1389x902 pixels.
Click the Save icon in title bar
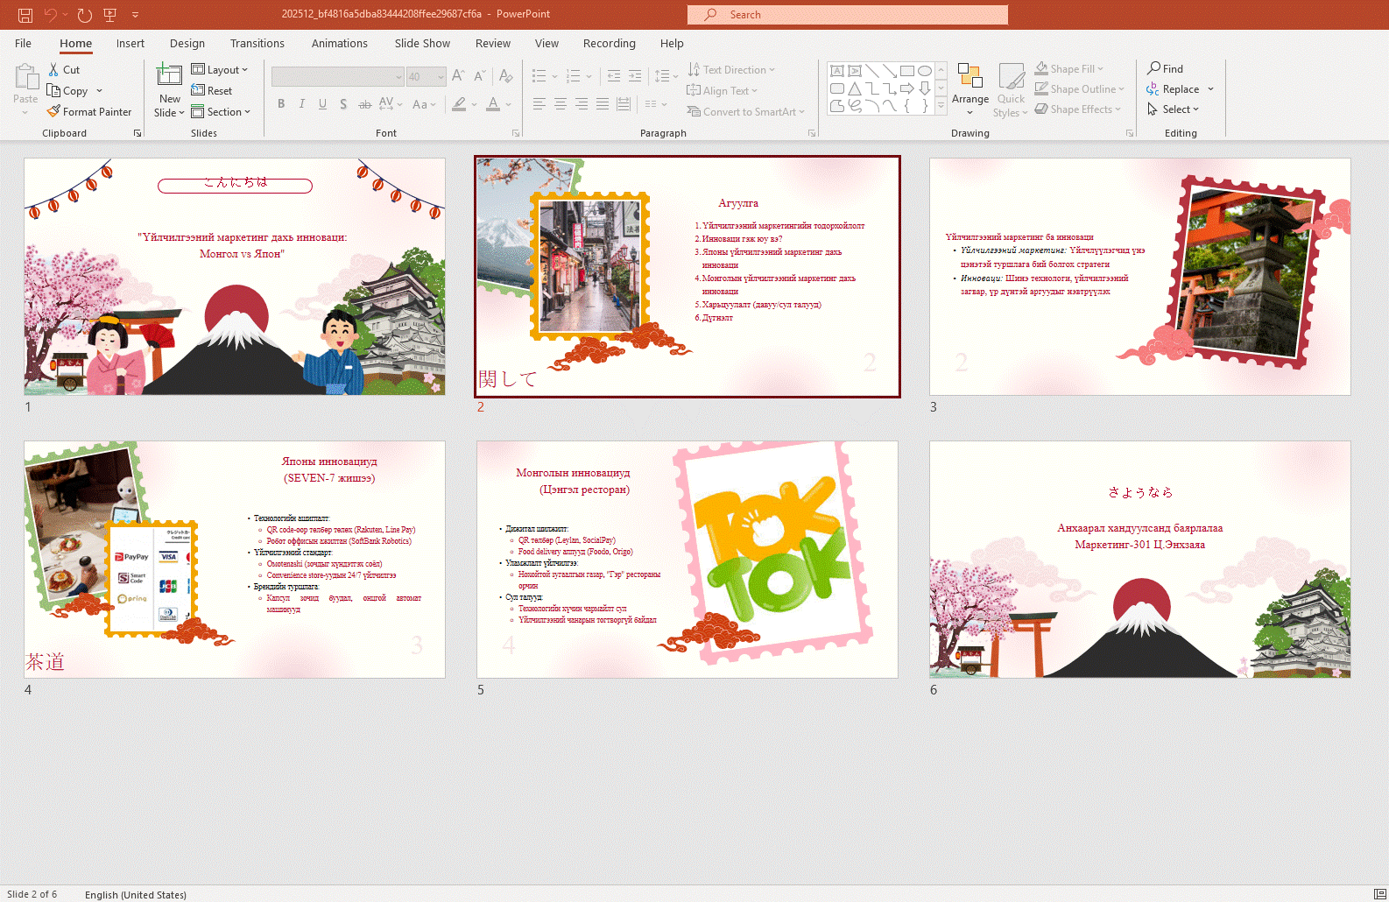tap(25, 15)
